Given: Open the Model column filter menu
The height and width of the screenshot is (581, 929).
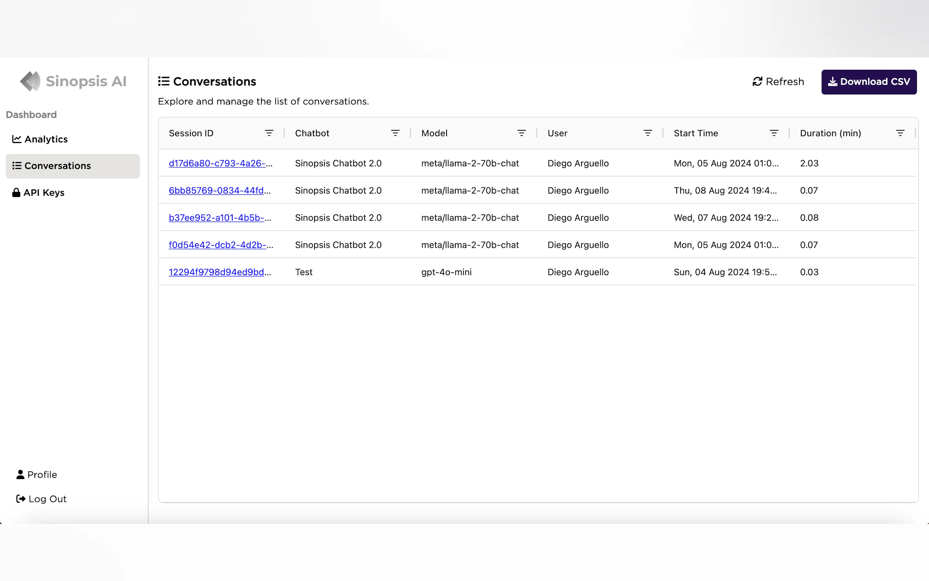Looking at the screenshot, I should click(x=521, y=133).
